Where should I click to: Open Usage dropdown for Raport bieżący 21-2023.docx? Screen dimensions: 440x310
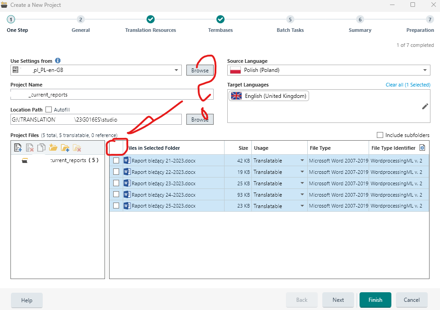click(302, 161)
